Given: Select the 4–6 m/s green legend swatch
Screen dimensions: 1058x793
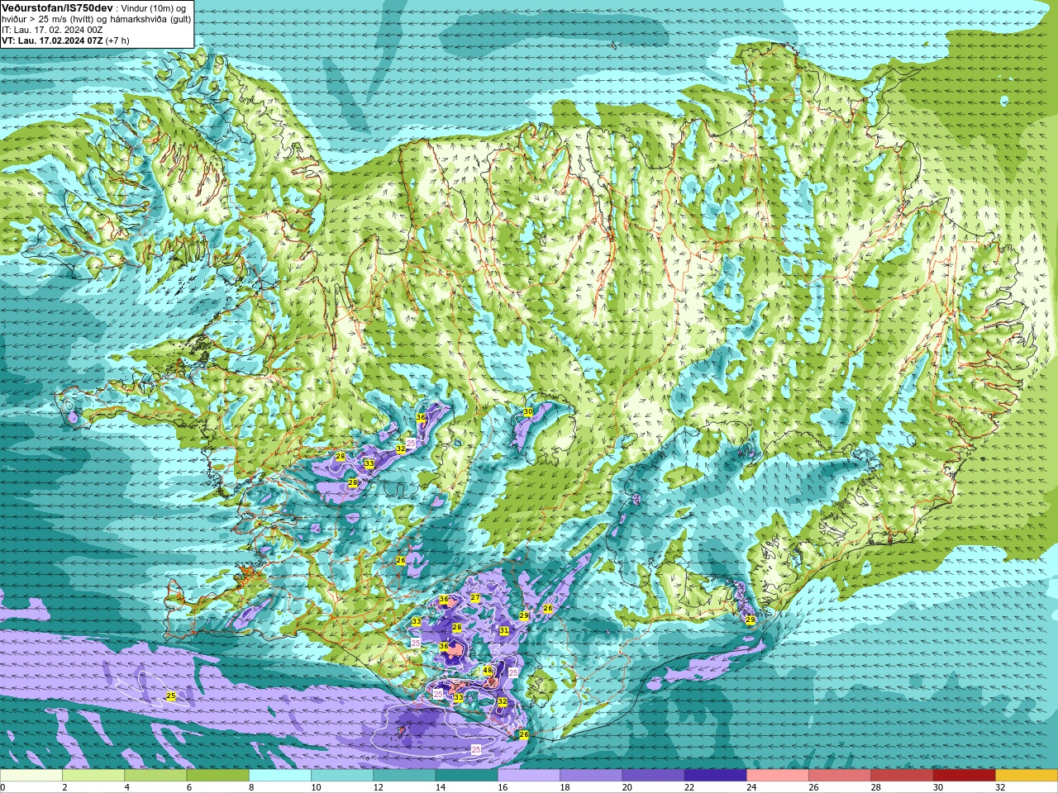Looking at the screenshot, I should pos(155,776).
